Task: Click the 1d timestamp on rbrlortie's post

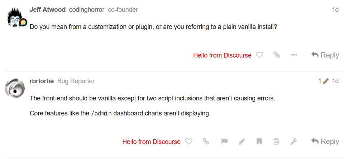Action: tap(335, 81)
